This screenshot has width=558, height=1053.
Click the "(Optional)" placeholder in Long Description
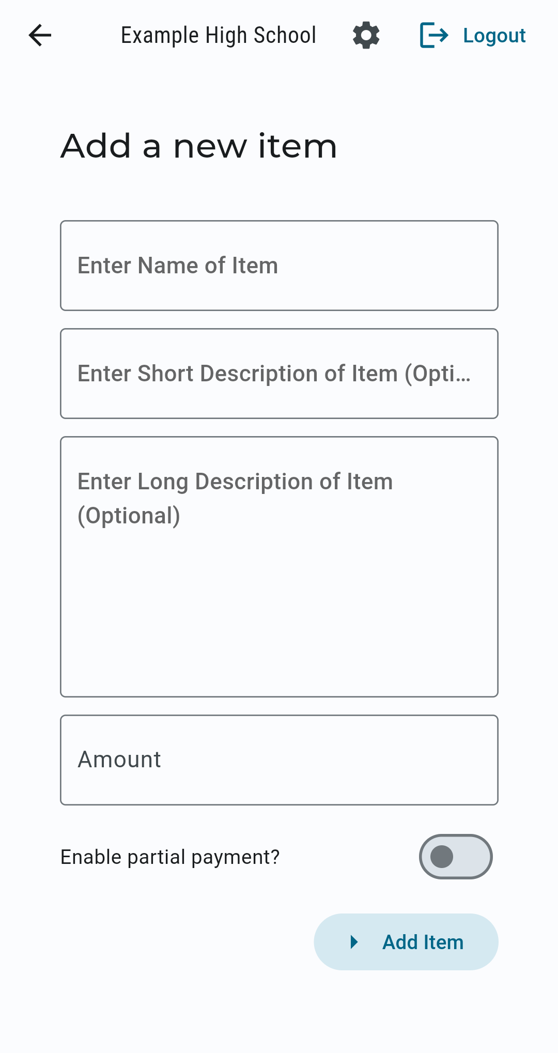[x=129, y=516]
